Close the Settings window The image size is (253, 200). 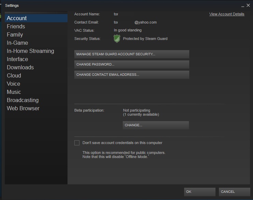point(248,5)
